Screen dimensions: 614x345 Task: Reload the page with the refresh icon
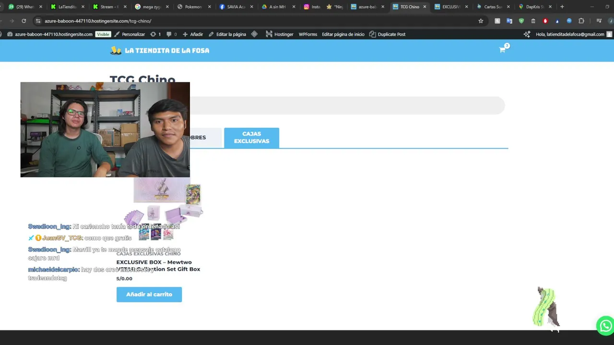(24, 21)
